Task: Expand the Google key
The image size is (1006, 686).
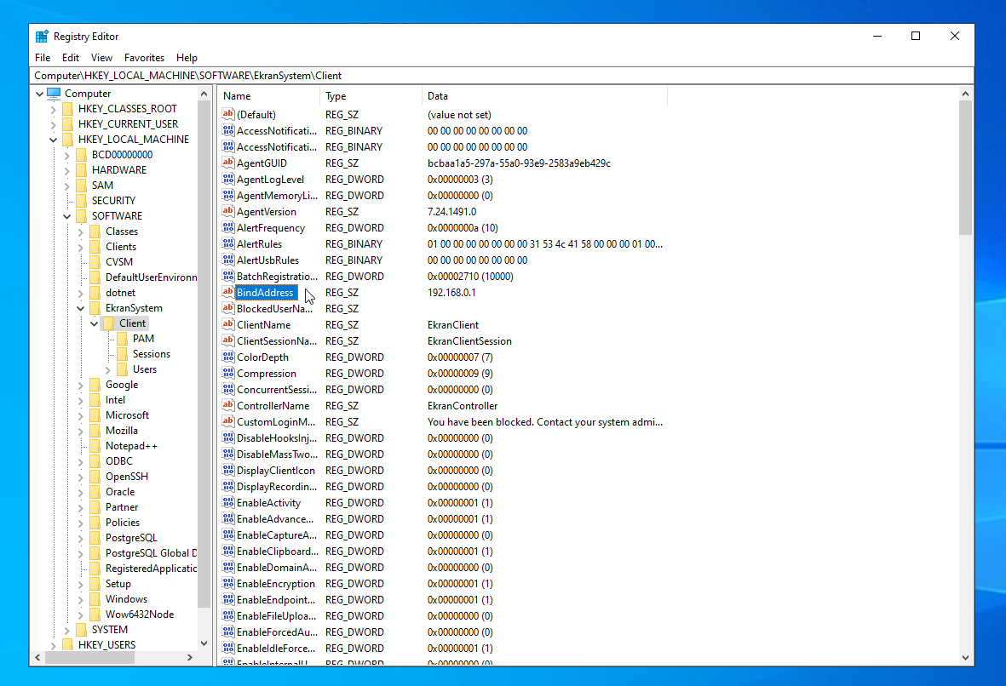Action: [81, 386]
